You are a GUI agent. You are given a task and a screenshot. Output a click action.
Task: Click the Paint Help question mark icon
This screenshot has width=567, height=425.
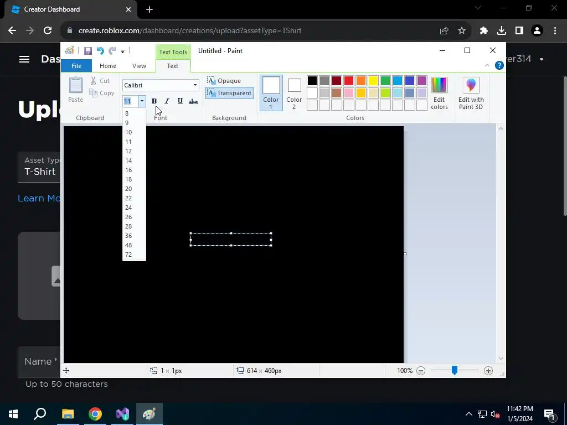tap(499, 65)
